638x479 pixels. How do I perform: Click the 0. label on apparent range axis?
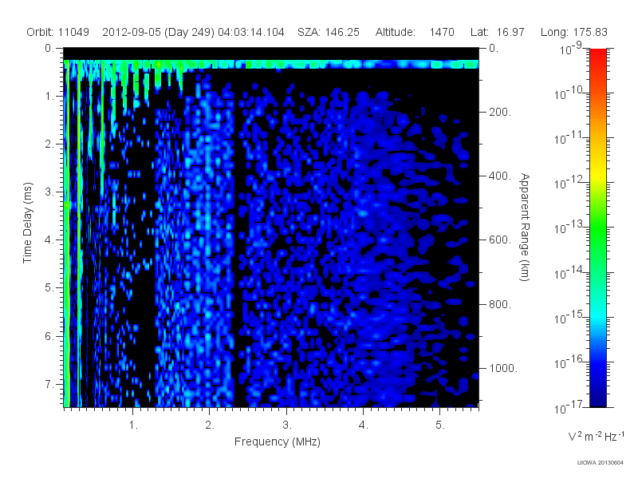494,48
